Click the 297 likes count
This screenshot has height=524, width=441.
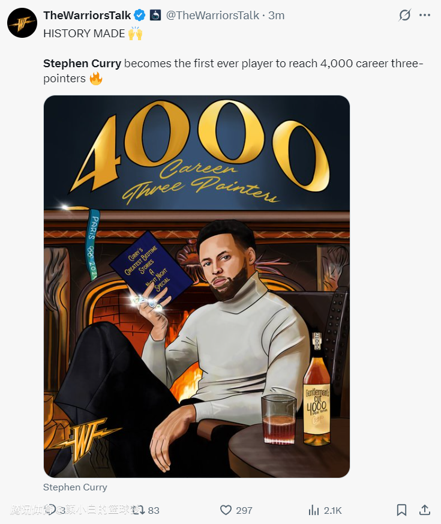pos(244,510)
